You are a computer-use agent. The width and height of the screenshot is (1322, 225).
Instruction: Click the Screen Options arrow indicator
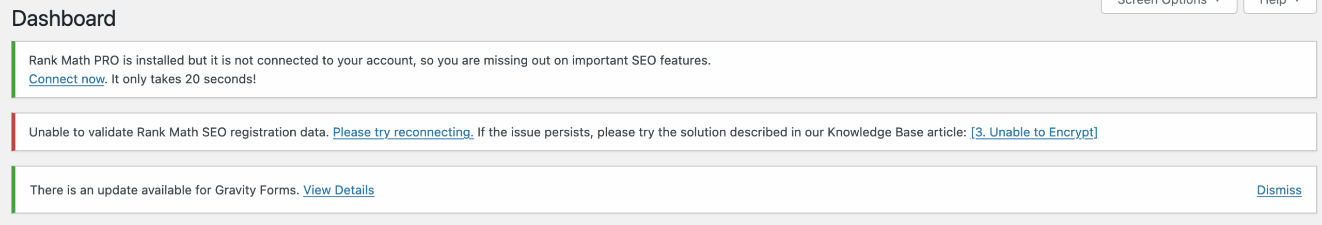tap(1218, 2)
